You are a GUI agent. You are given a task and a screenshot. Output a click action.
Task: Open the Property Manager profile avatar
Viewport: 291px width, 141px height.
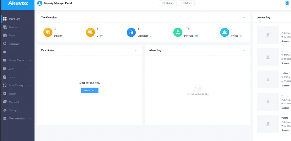tap(40, 3)
